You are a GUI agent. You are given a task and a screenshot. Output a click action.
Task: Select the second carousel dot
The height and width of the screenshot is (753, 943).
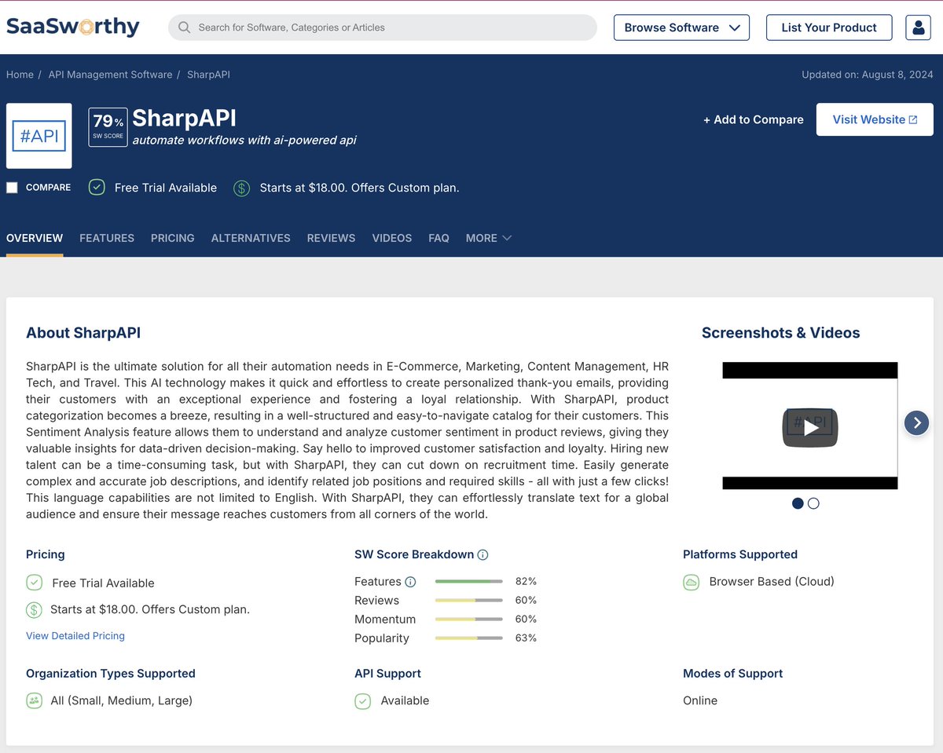[813, 503]
